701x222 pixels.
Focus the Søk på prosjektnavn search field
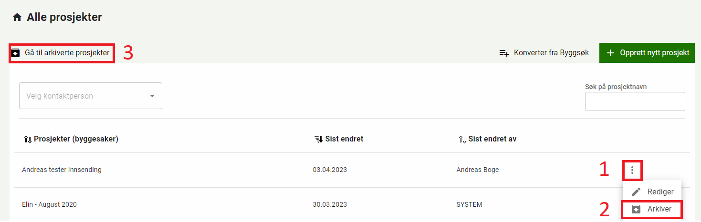click(635, 101)
